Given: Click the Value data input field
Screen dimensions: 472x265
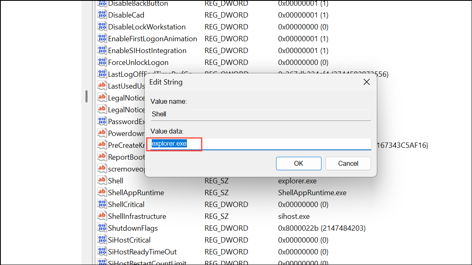Looking at the screenshot, I should 261,144.
